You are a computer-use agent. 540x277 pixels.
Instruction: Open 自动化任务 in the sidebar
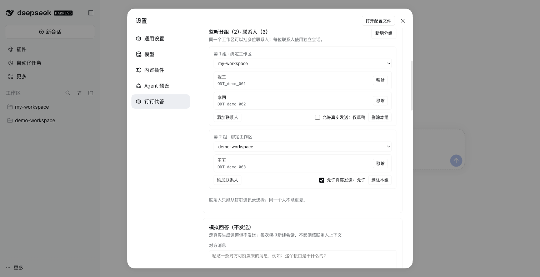(x=50, y=63)
